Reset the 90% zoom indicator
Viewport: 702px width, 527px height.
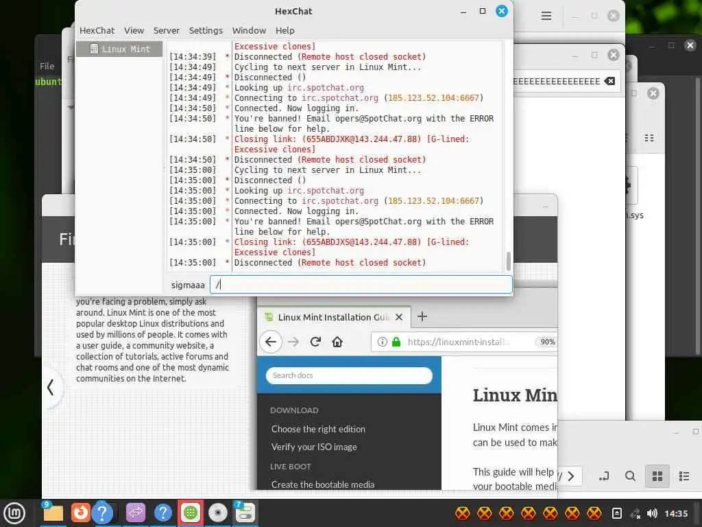point(547,342)
